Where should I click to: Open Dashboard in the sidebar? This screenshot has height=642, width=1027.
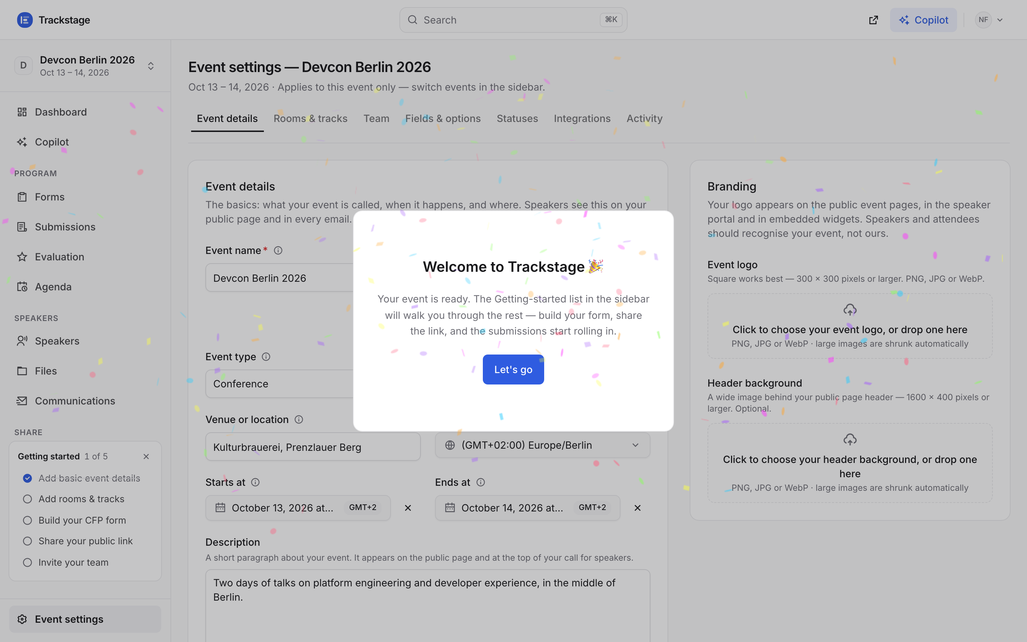(85, 112)
